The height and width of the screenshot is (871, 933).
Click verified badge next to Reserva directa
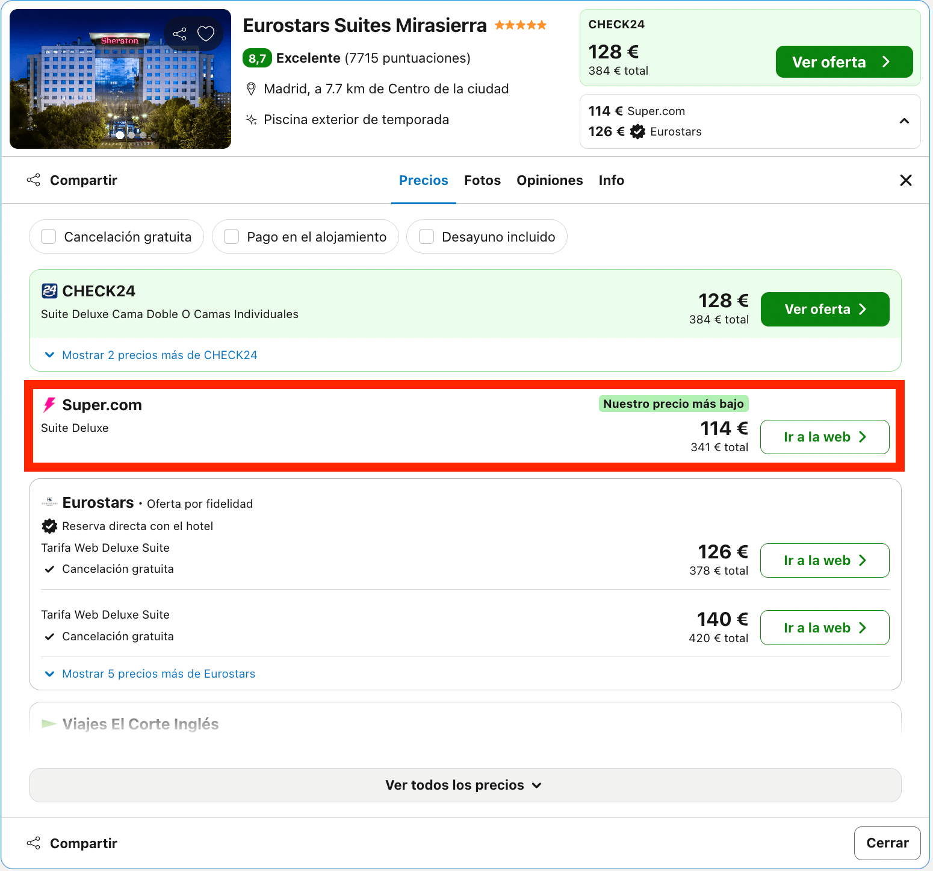49,526
